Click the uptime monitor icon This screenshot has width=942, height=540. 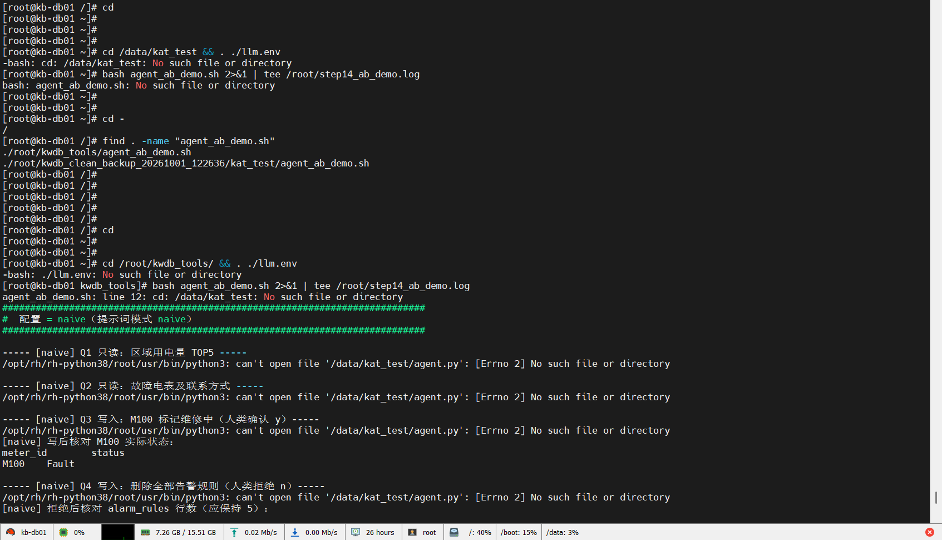tap(356, 532)
